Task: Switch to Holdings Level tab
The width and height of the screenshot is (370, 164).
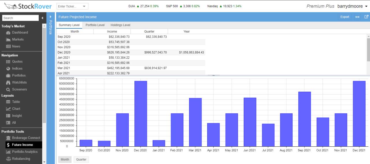Action: point(120,25)
